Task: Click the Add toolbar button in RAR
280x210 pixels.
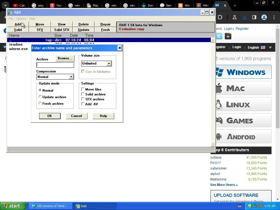Action: (x=18, y=24)
